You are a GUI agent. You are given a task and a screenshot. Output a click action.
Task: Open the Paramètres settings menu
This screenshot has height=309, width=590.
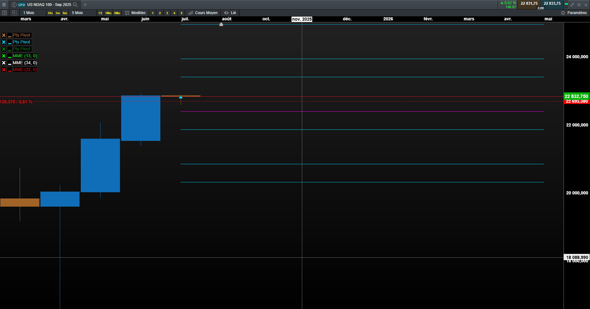[574, 13]
